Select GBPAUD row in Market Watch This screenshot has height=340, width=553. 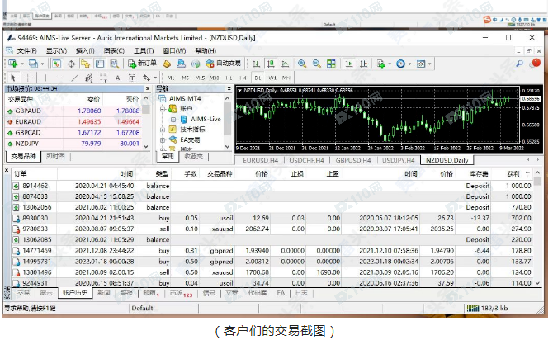(x=75, y=111)
